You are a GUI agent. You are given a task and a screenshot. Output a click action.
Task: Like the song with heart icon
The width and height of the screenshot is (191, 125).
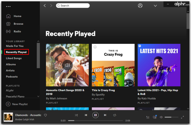tap(45, 115)
